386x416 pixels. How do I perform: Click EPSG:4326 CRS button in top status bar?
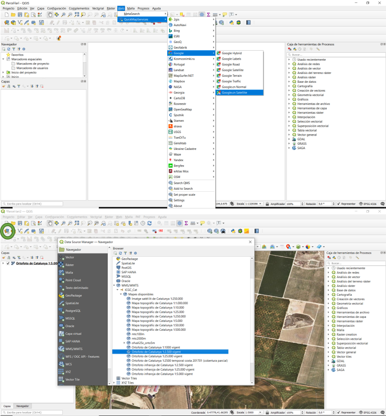point(368,204)
